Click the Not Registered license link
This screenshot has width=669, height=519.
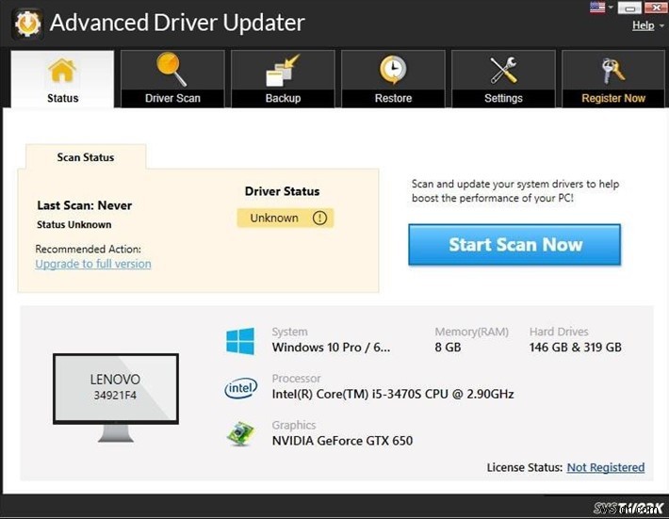coord(606,467)
